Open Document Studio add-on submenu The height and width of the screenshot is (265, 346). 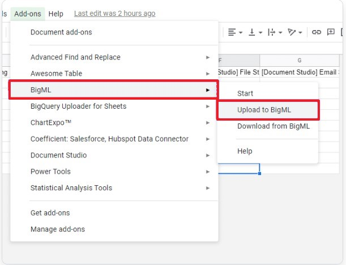point(114,155)
